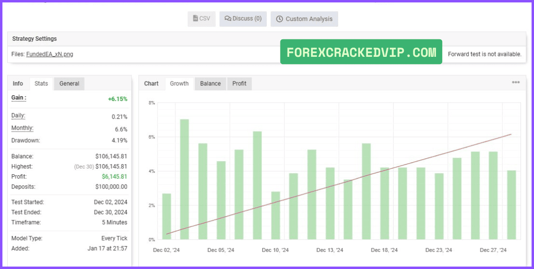The image size is (534, 269).
Task: Click the Model Type value Every Tick
Action: tap(114, 238)
